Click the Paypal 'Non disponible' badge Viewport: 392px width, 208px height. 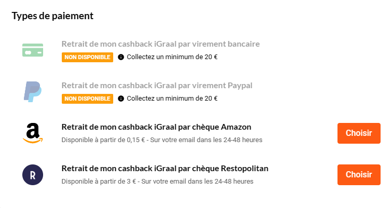tap(87, 99)
